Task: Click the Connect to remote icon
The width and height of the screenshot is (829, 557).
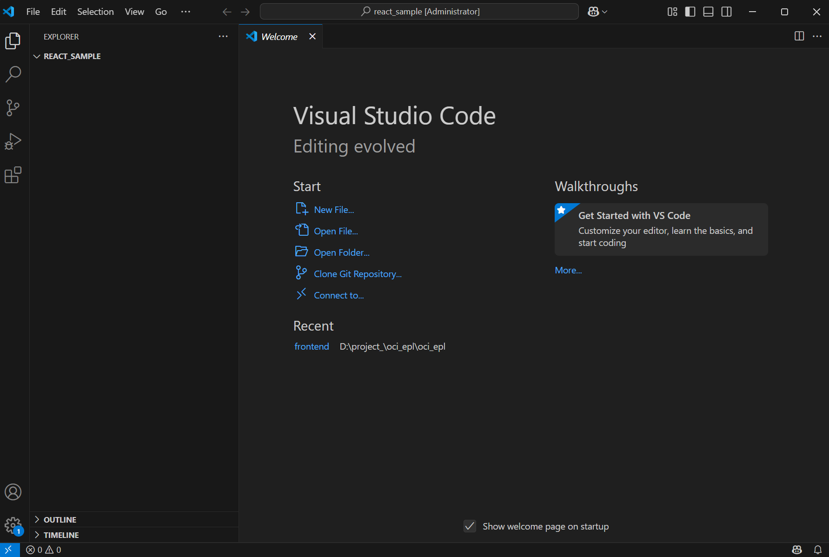Action: click(x=301, y=294)
